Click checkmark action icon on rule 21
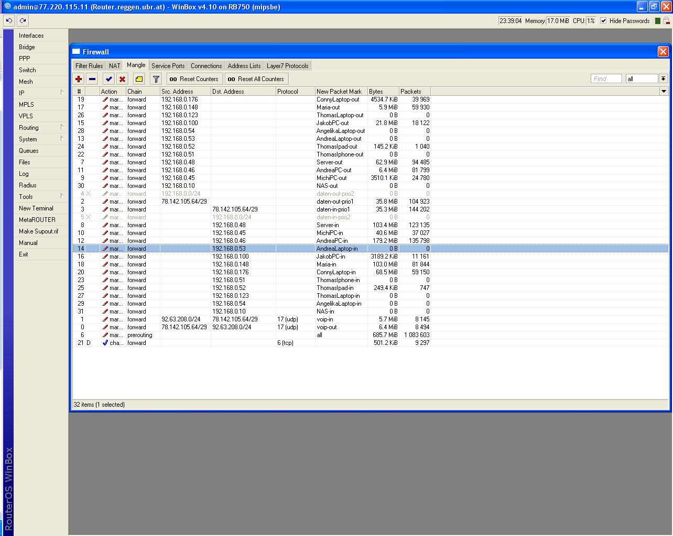This screenshot has height=536, width=673. [x=105, y=343]
